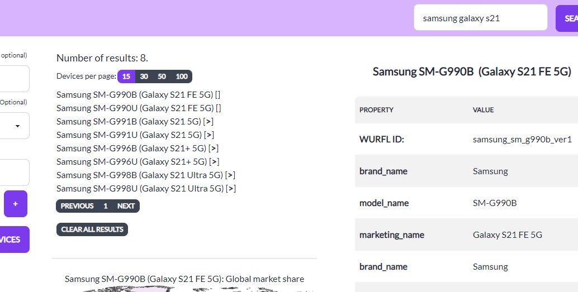The image size is (578, 292).
Task: Expand Samsung SM-G998U Ultra entry arrow
Action: (231, 189)
